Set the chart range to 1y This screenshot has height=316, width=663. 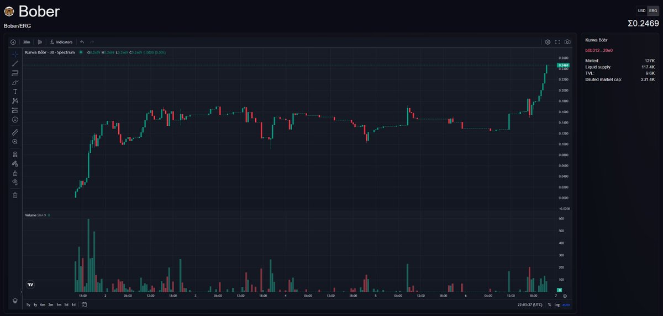[x=35, y=304]
